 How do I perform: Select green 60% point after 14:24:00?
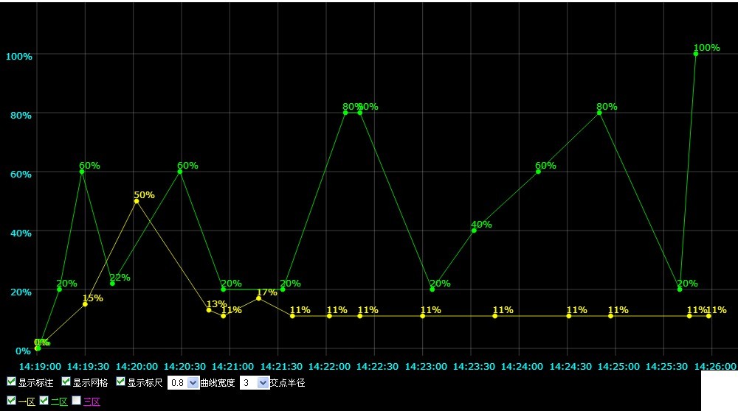(x=538, y=172)
